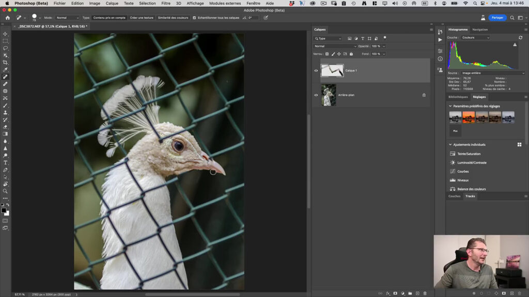Go to the Photoshop Home screen
This screenshot has height=297, width=529.
pos(7,18)
